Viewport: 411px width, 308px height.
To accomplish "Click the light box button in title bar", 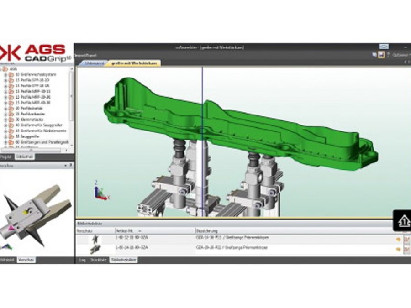I will pyautogui.click(x=384, y=47).
